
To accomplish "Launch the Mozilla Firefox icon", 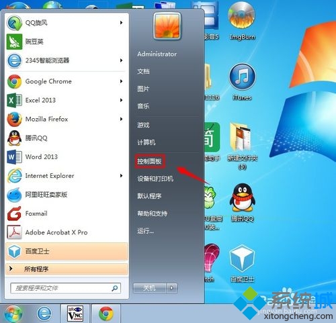I will tap(14, 120).
